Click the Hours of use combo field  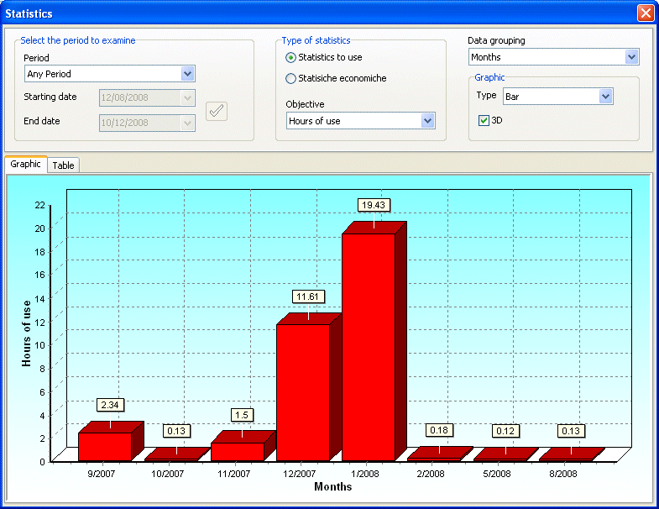click(x=361, y=121)
